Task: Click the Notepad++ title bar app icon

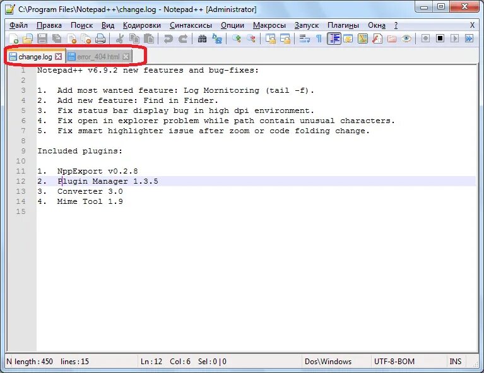Action: coord(10,9)
